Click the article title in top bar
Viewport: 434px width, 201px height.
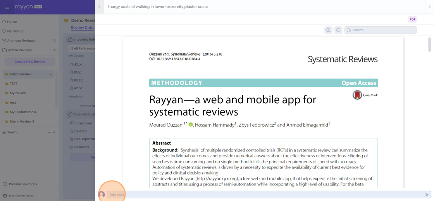[x=157, y=7]
